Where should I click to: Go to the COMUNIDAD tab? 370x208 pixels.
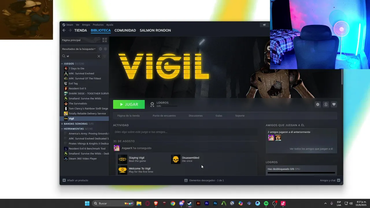[125, 30]
